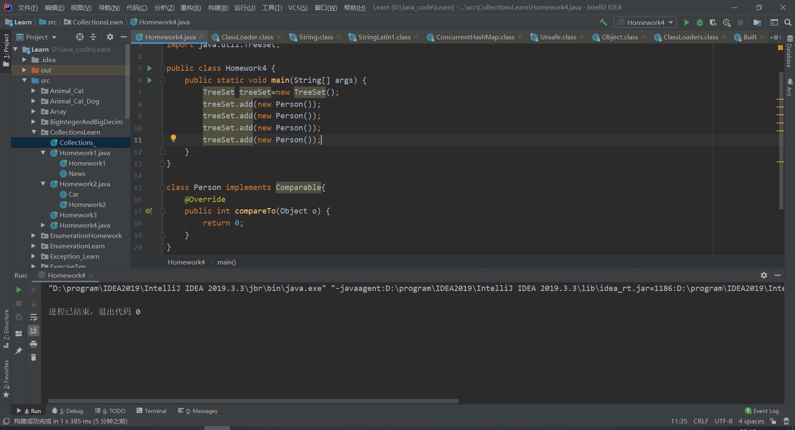Hide the Run panel with minus icon
Image resolution: width=795 pixels, height=430 pixels.
[x=778, y=275]
